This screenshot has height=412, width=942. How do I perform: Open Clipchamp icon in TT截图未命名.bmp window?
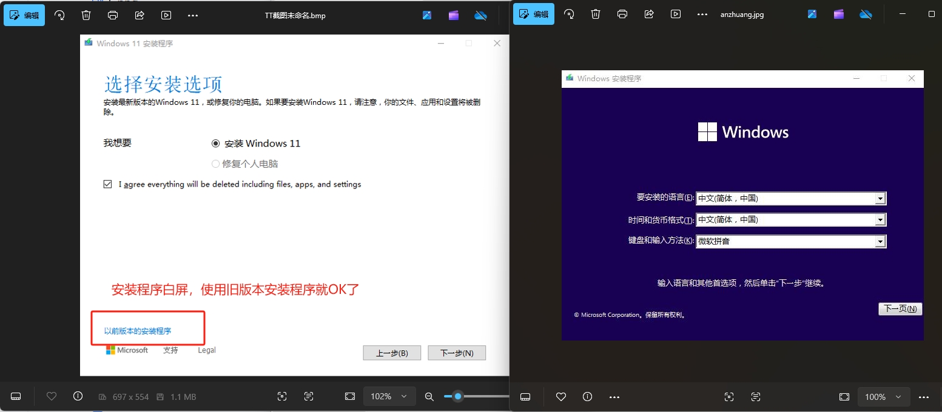pos(454,15)
